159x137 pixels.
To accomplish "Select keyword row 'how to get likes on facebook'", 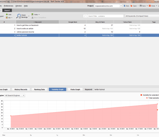I will tap(79, 25).
